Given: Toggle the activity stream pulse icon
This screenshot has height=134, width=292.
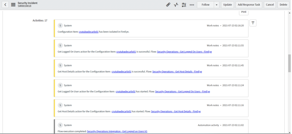Looking at the screenshot, I should (176, 5).
